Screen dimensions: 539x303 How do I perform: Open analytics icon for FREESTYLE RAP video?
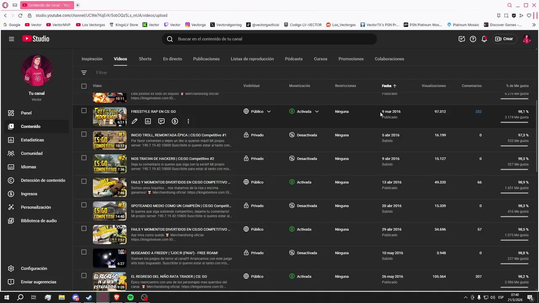(148, 121)
